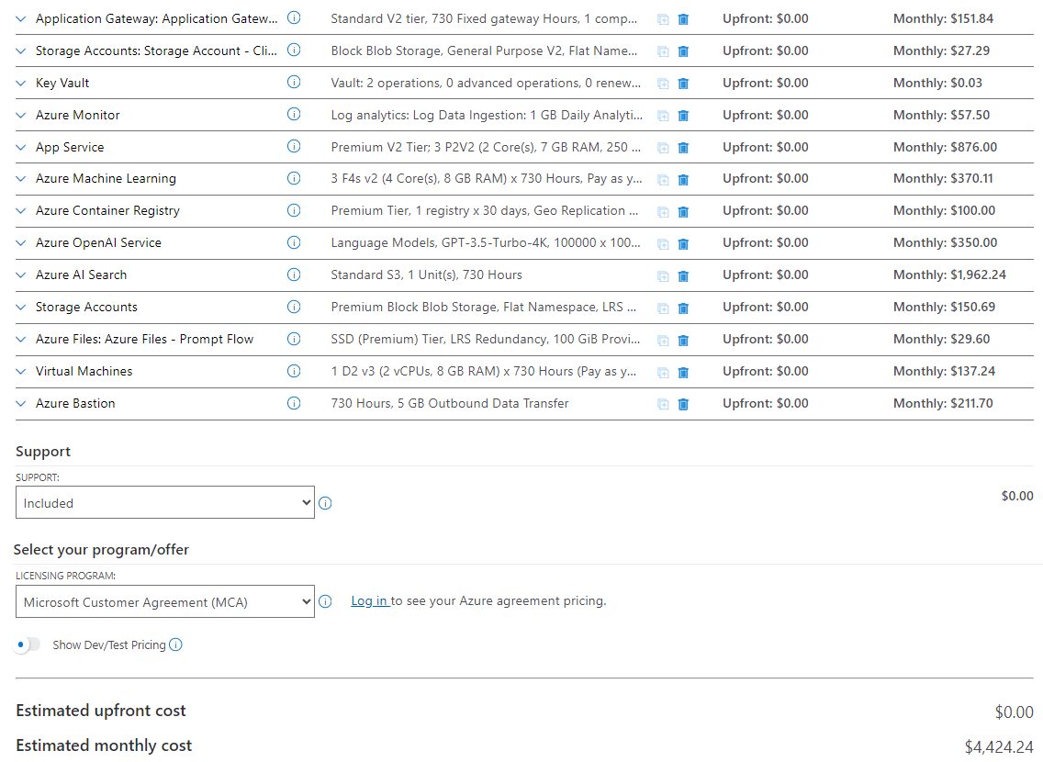Click the Language Models, GPT-3.5-Turbo-4K description
1043x762 pixels.
click(x=486, y=243)
